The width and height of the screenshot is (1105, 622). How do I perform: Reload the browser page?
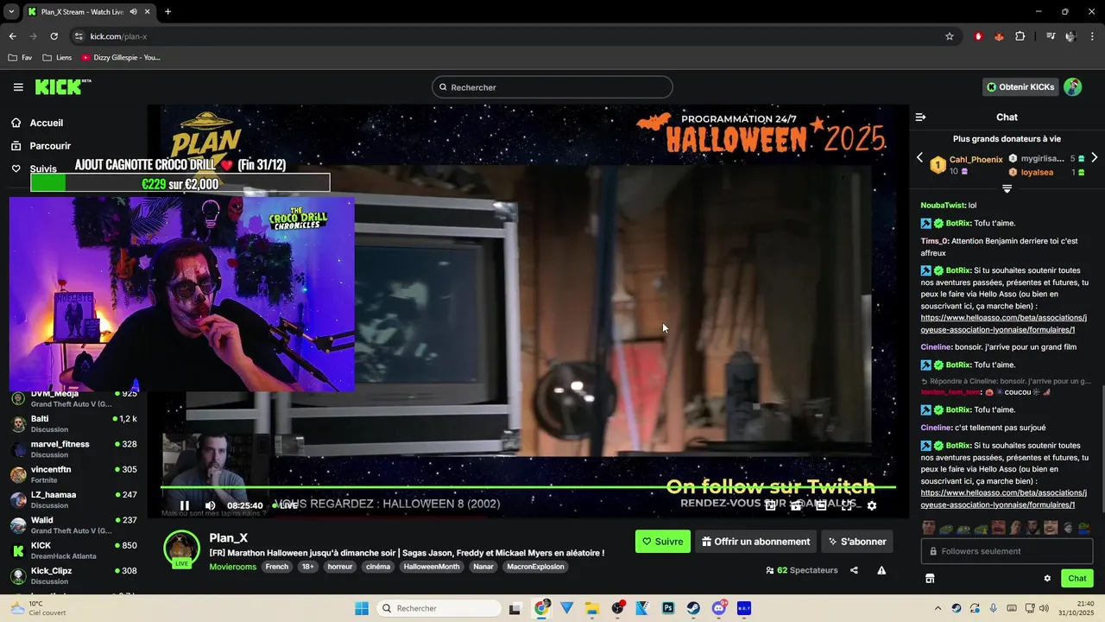tap(54, 36)
